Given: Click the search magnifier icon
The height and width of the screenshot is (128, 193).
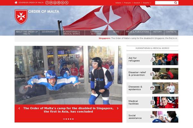Looking at the screenshot, I should tap(176, 3).
